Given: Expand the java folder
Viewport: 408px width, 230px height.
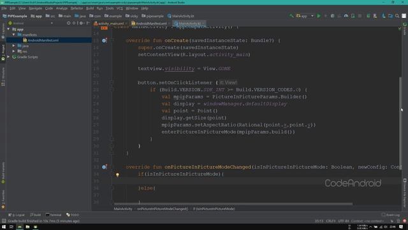Looking at the screenshot, I should click(13, 45).
